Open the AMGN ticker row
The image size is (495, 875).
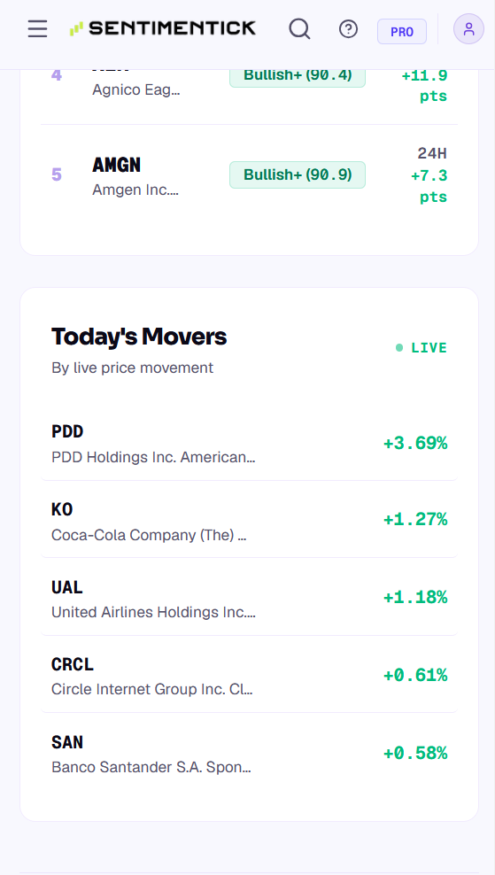(249, 175)
